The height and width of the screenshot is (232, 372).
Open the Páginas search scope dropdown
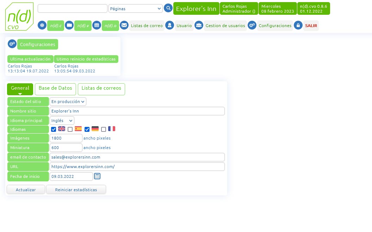coord(136,8)
